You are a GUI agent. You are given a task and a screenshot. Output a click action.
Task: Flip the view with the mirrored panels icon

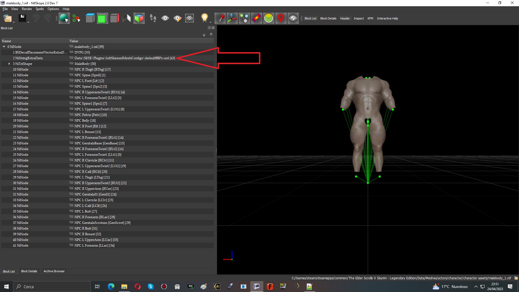pyautogui.click(x=127, y=18)
